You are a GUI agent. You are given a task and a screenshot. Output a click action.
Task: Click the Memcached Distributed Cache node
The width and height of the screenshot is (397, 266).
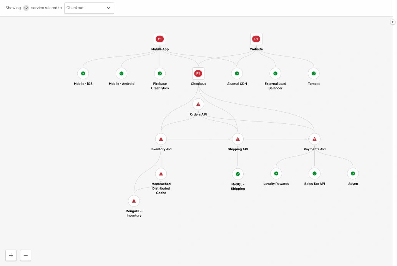161,174
